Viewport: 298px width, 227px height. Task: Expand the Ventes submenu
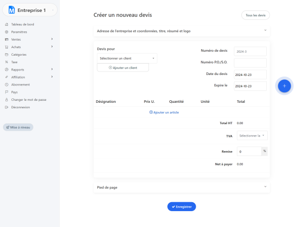pyautogui.click(x=52, y=39)
